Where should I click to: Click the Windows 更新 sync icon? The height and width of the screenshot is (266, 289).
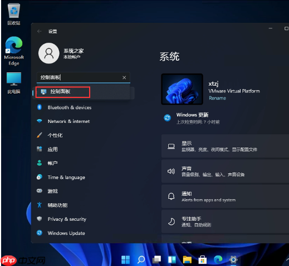(167, 118)
